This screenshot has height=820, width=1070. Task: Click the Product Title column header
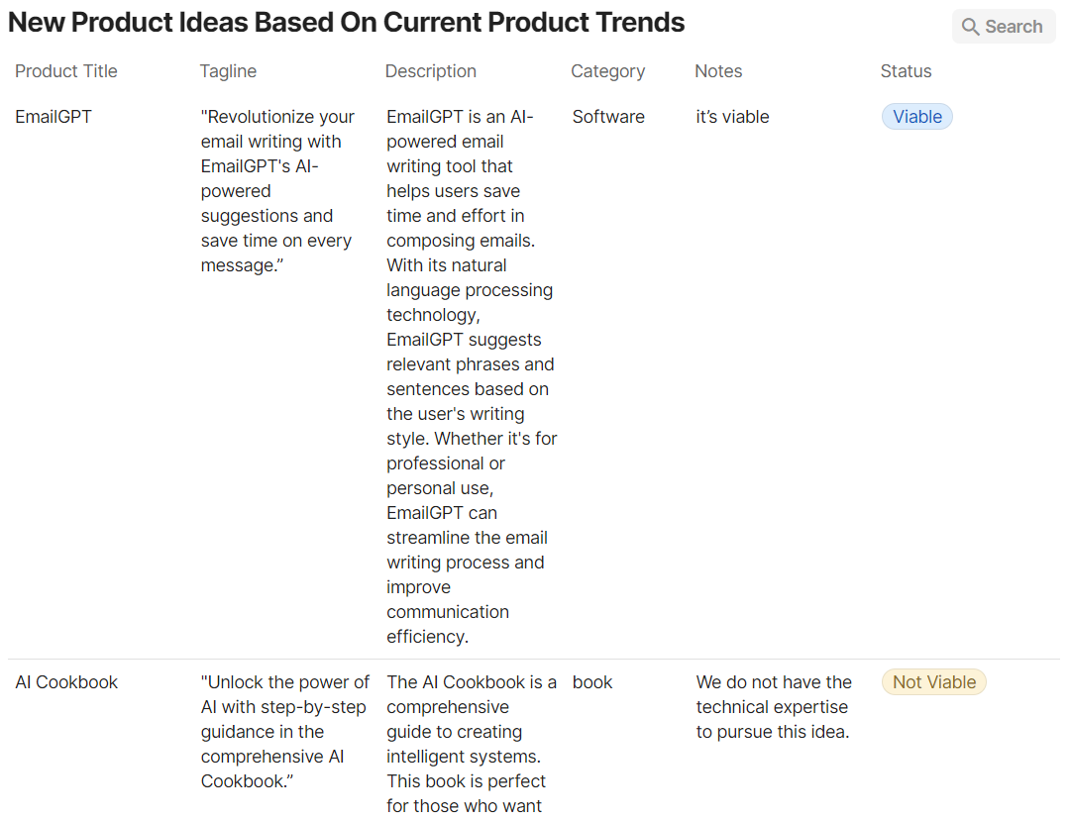click(66, 71)
